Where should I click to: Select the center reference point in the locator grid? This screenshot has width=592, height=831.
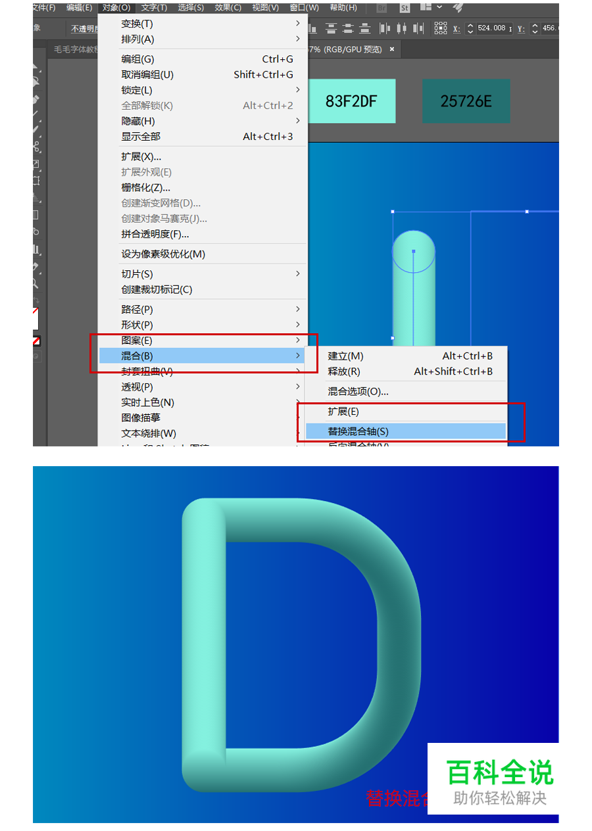coord(439,28)
